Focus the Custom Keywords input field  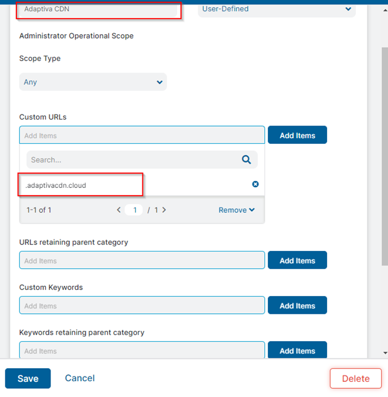coord(142,305)
